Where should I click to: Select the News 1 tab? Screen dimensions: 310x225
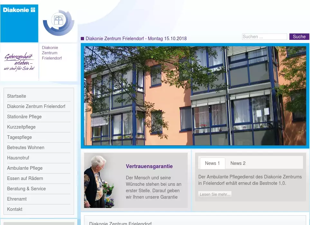pos(212,163)
